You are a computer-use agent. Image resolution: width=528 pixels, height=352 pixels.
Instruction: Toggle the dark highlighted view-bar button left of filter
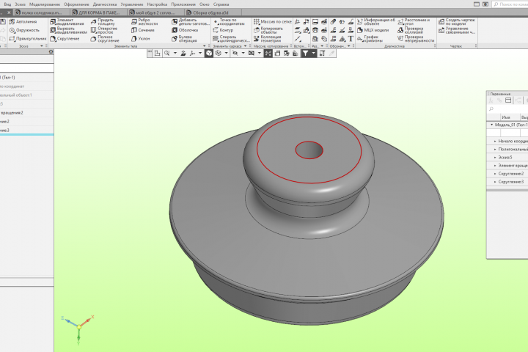[x=268, y=54]
